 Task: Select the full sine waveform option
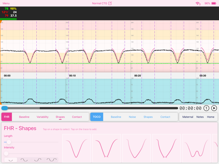24,160
